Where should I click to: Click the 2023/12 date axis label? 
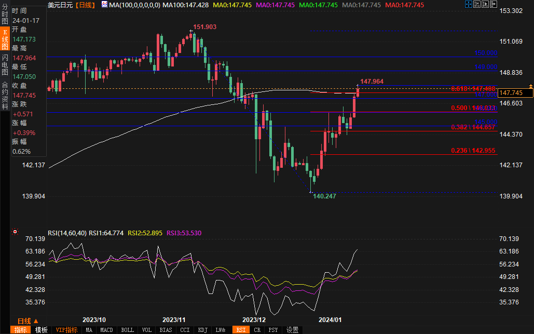coord(254,319)
